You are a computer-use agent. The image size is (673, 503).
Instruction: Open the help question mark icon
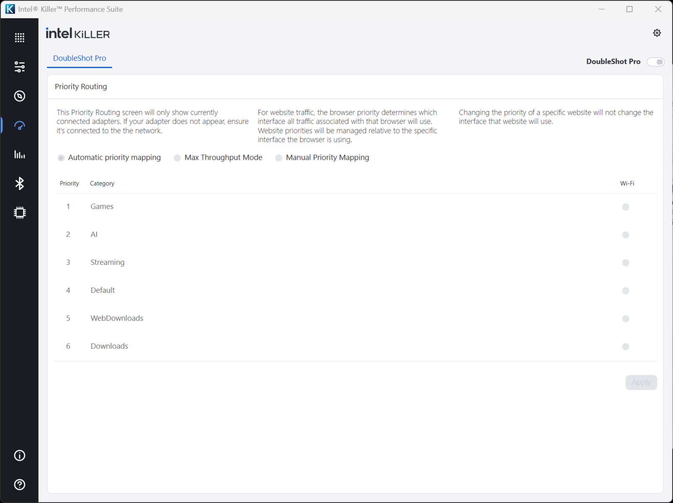pos(20,485)
